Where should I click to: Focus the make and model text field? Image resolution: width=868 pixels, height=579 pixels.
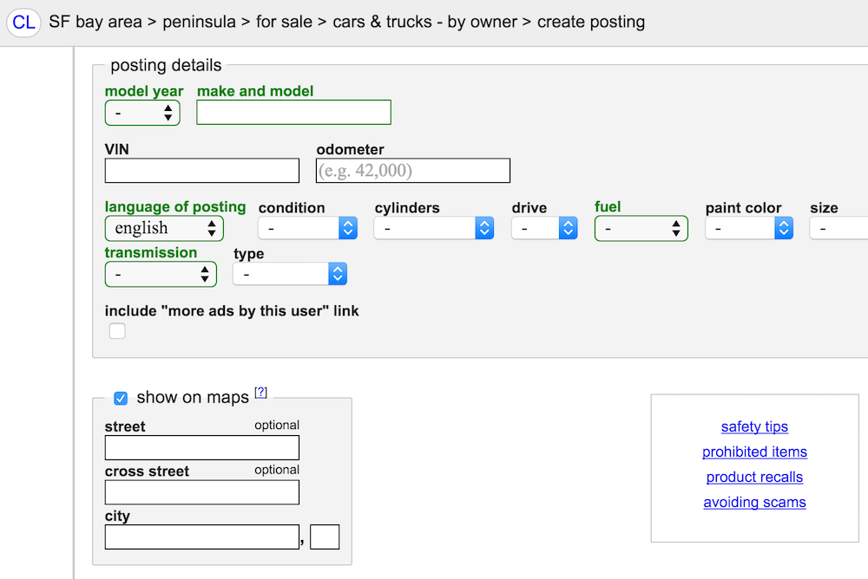click(294, 113)
